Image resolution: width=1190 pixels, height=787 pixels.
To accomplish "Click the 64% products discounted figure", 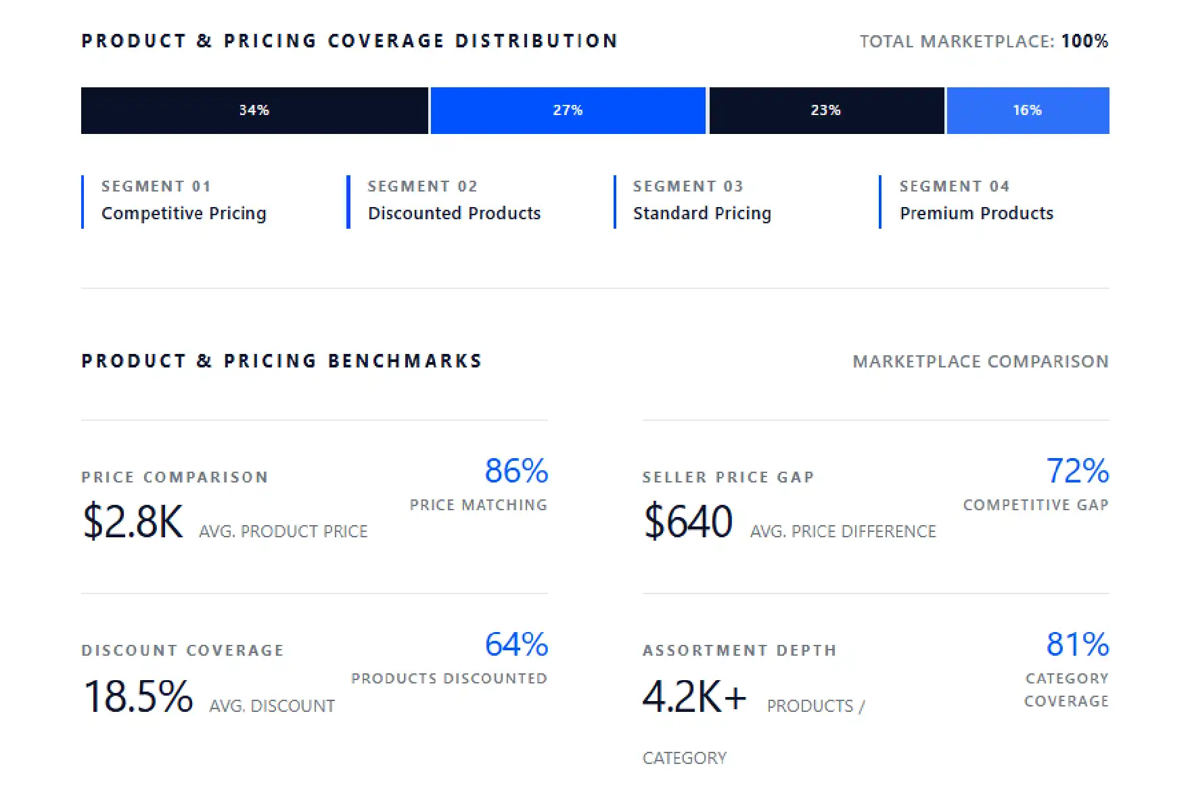I will (516, 644).
